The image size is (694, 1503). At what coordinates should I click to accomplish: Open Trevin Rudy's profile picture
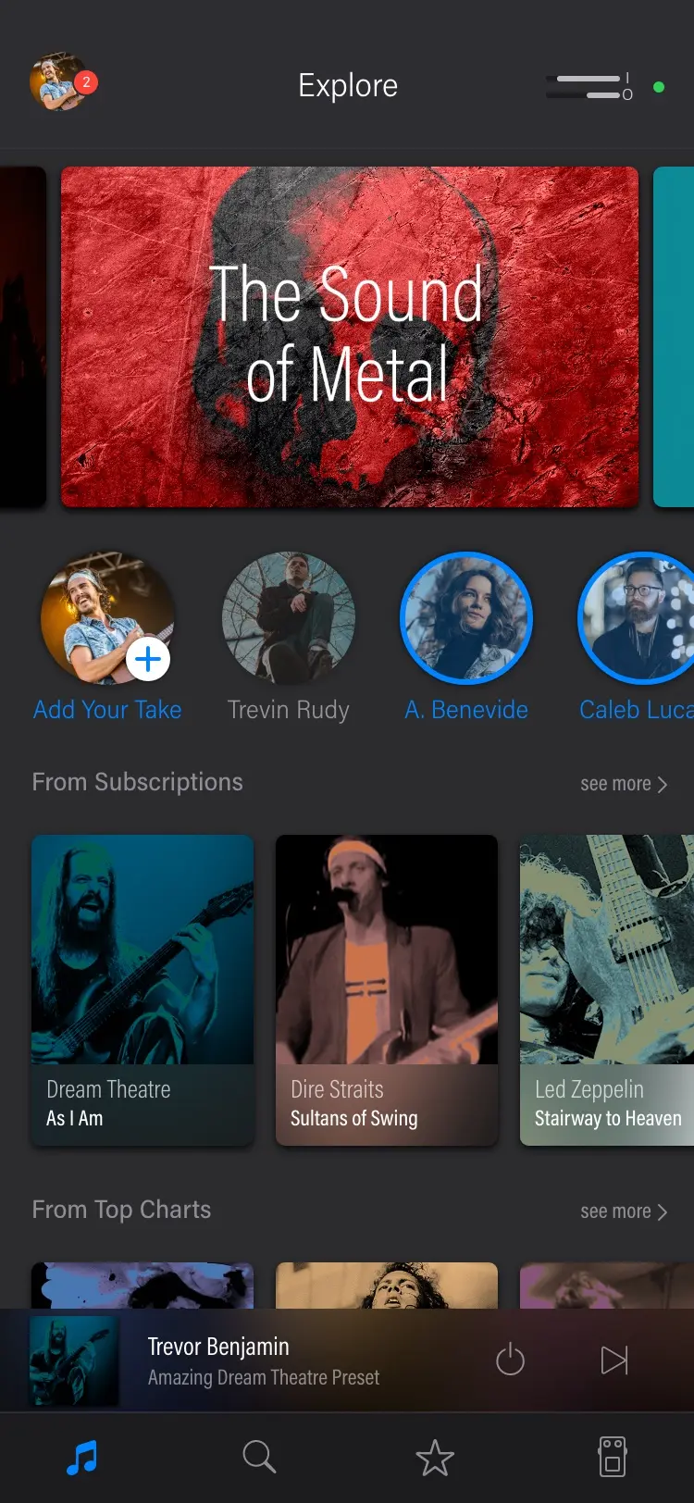289,618
